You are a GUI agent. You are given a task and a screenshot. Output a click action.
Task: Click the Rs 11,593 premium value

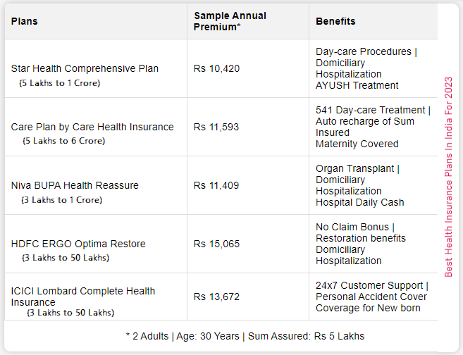click(216, 127)
